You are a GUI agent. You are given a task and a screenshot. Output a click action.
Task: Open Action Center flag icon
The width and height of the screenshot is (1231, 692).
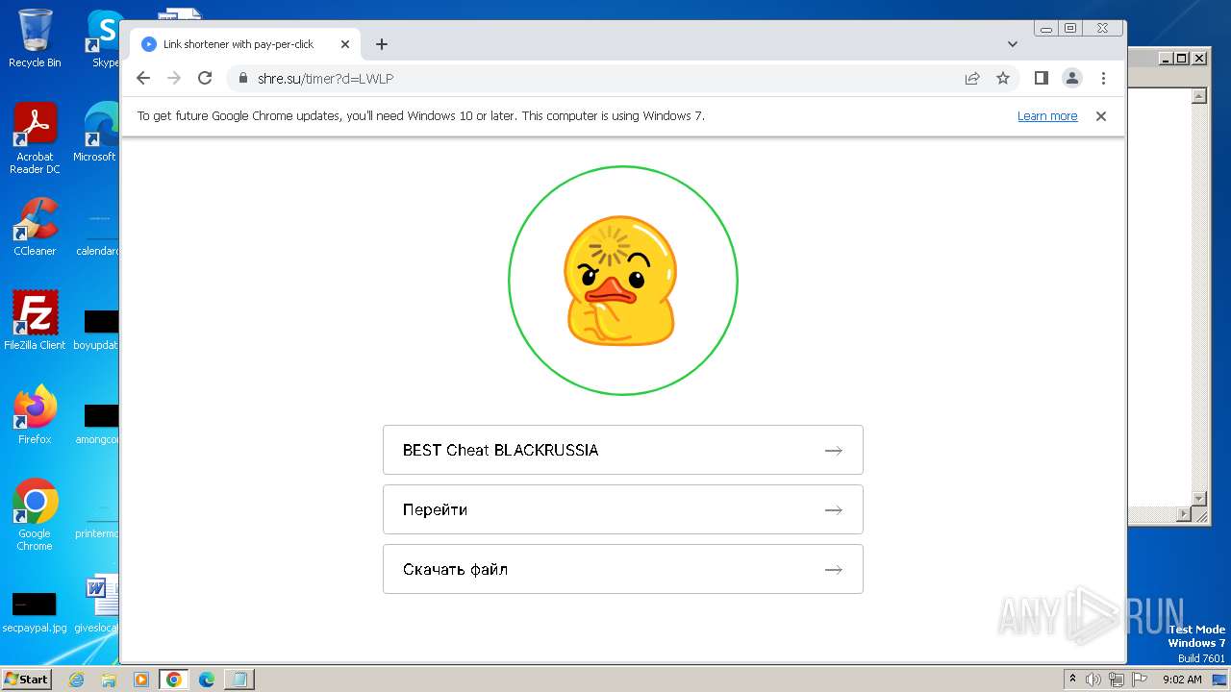coord(1140,680)
